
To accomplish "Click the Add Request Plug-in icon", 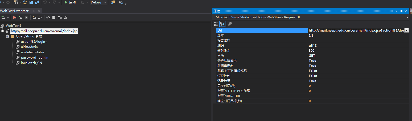I will [40, 17].
